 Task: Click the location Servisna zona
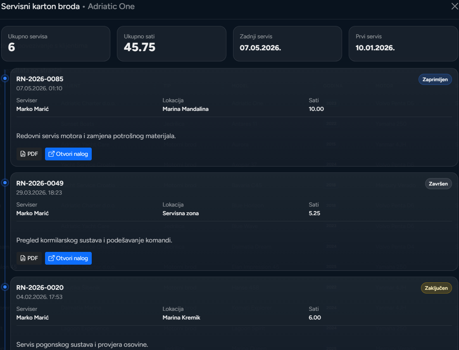coord(181,213)
